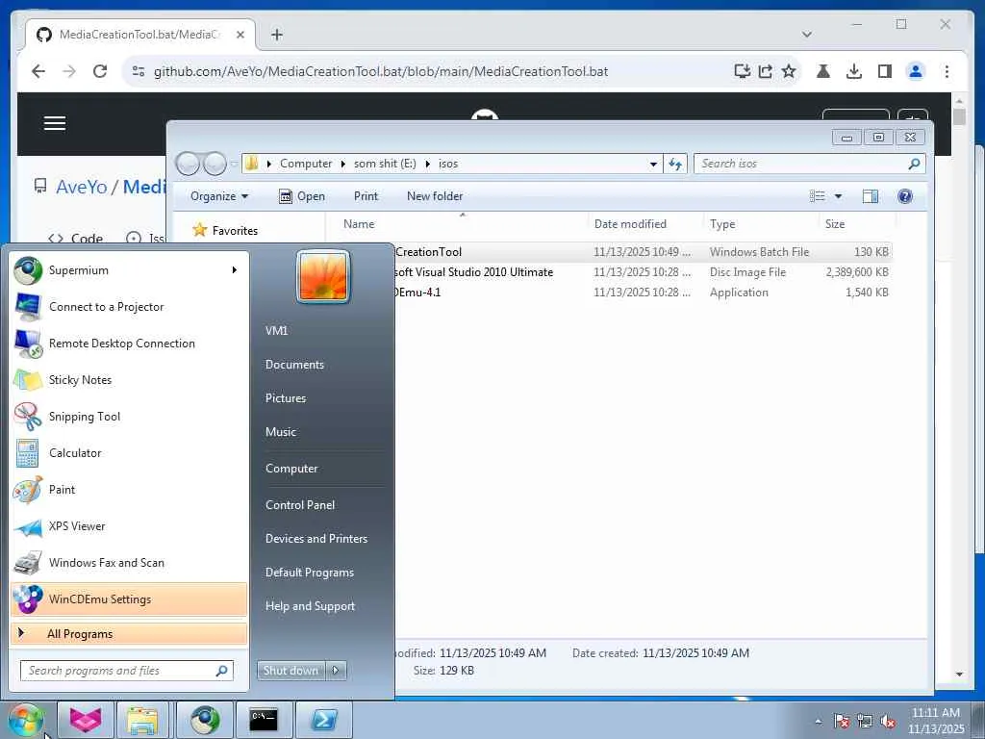
Task: Toggle the preview pane icon
Action: [870, 196]
